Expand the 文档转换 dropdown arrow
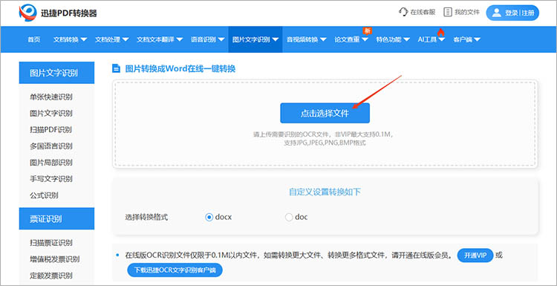The width and height of the screenshot is (557, 286). [x=84, y=39]
